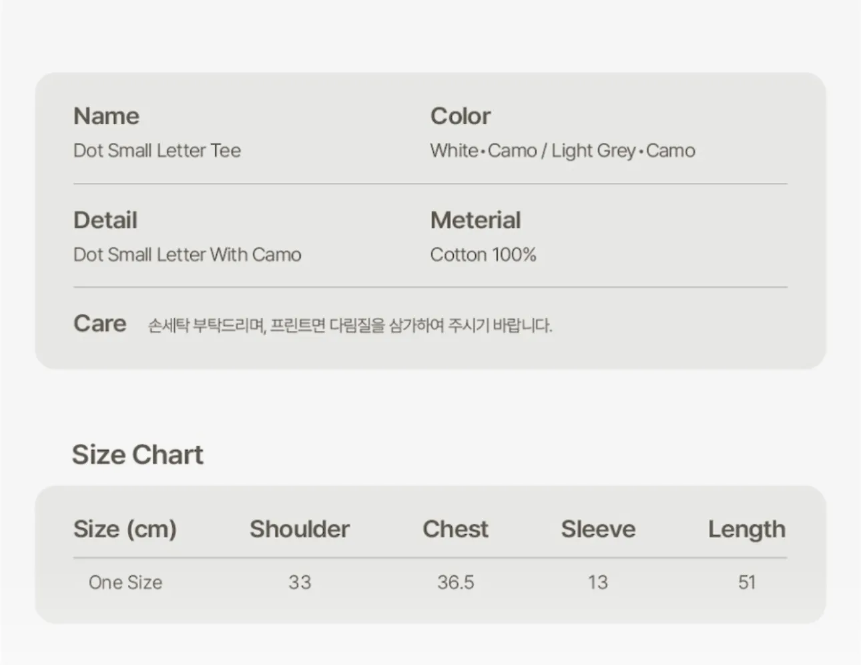This screenshot has height=665, width=861.
Task: Select the 'Dot Small Letter Tee' text
Action: tap(157, 151)
